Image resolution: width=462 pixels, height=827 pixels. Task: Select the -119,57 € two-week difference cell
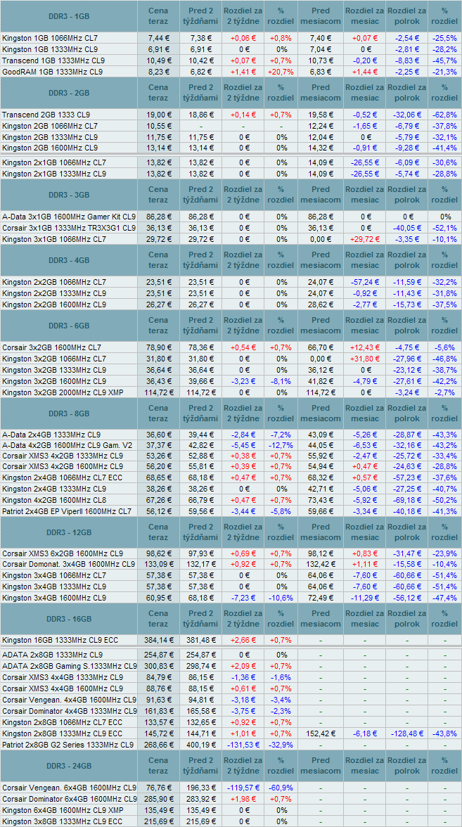point(243,788)
